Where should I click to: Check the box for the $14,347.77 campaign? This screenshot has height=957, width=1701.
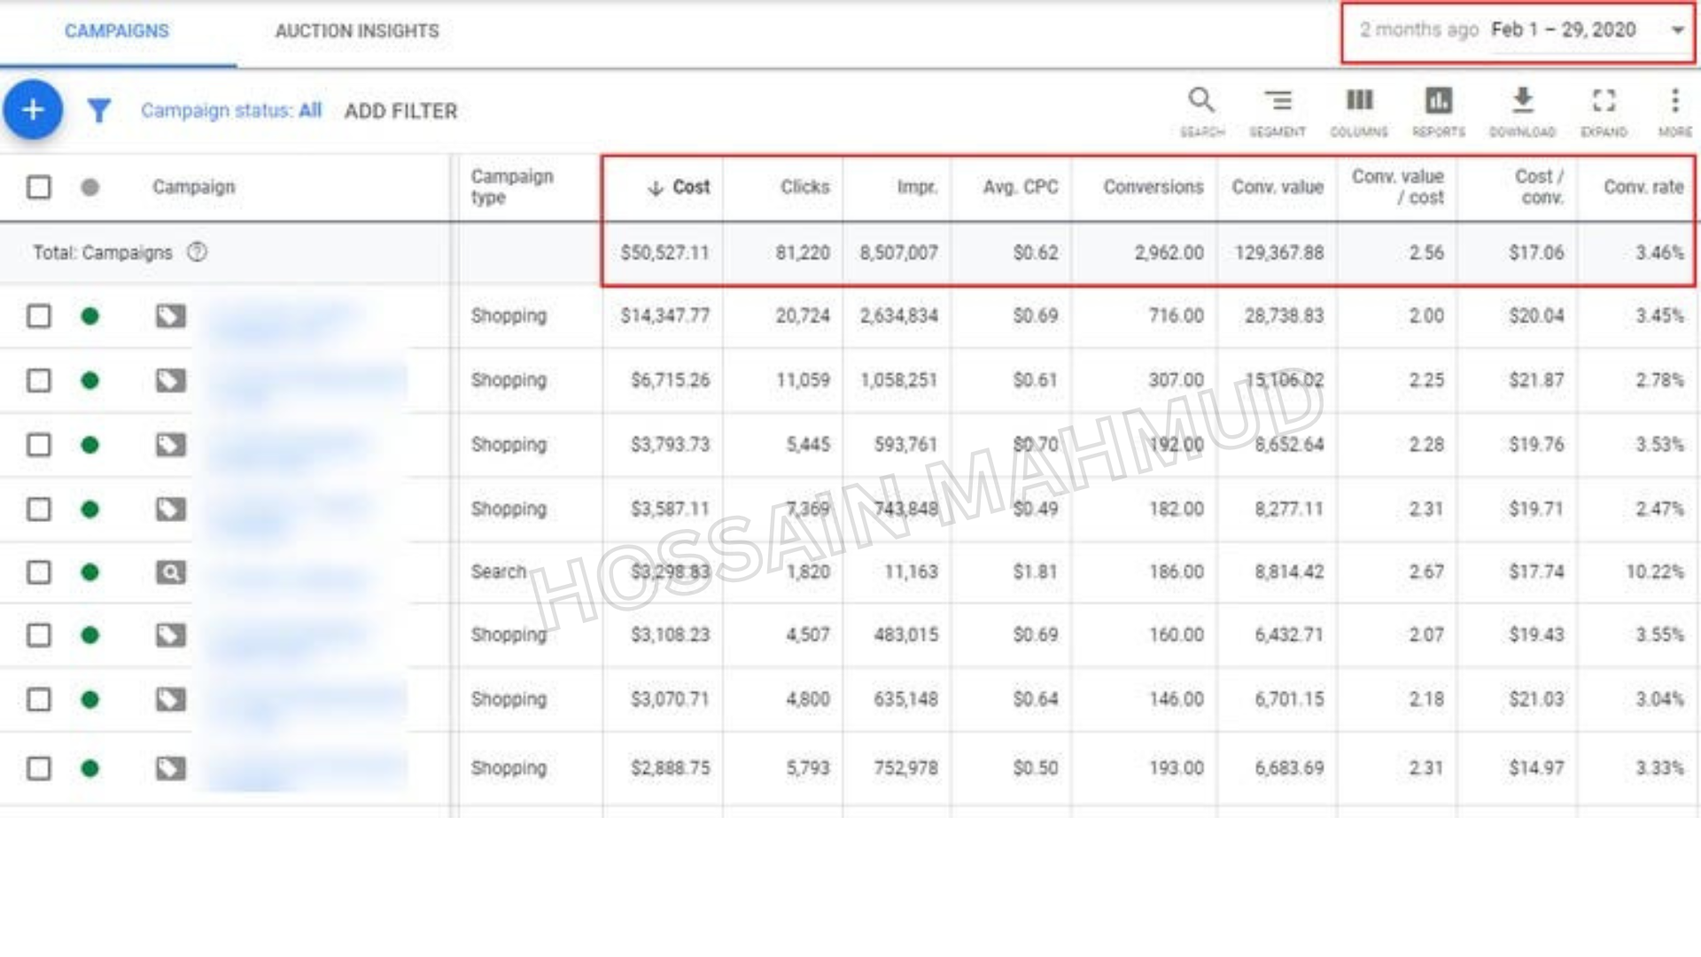click(39, 316)
